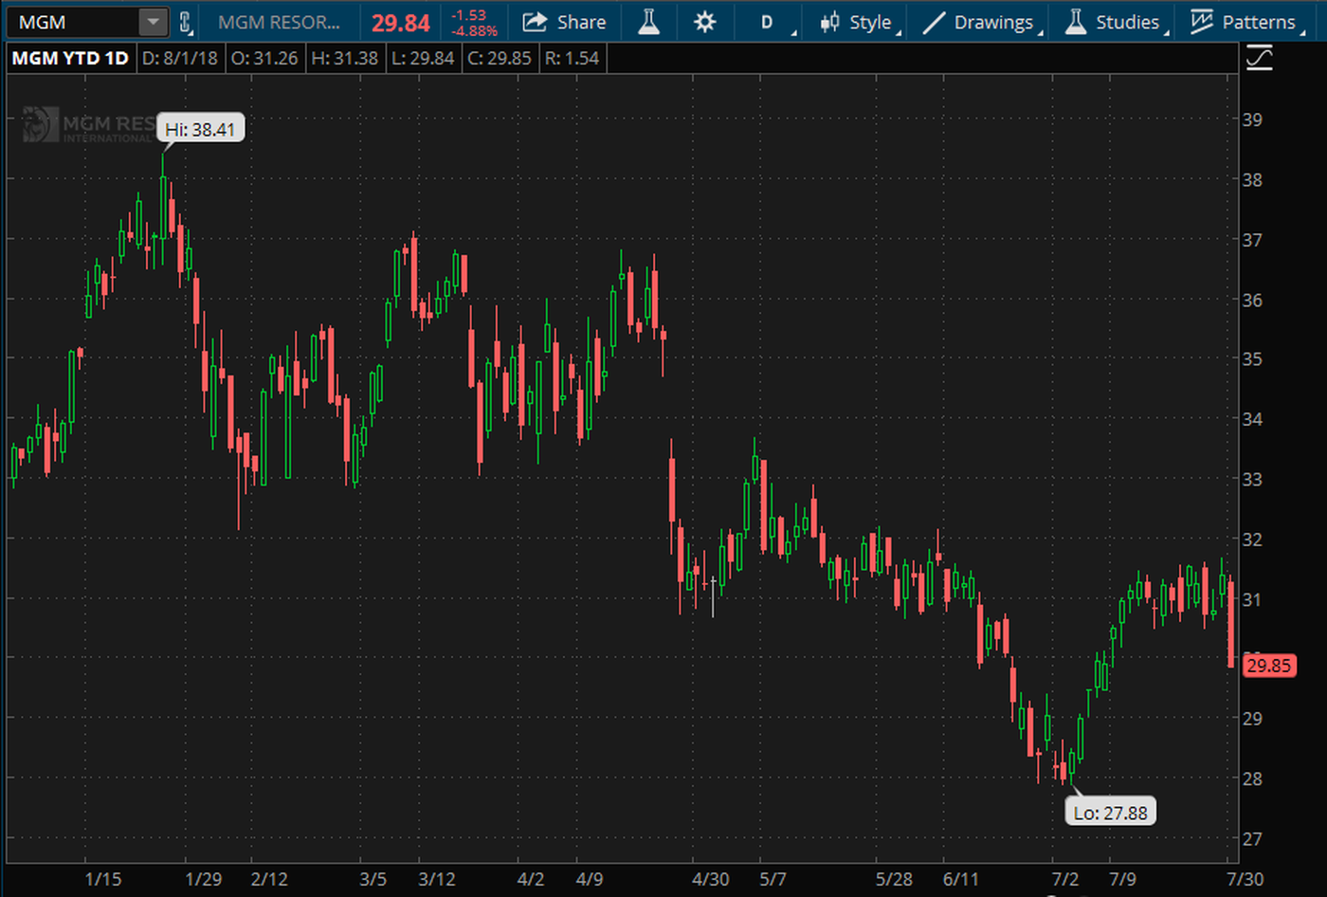Click the 1/15 date axis label
The height and width of the screenshot is (897, 1327).
pyautogui.click(x=103, y=879)
